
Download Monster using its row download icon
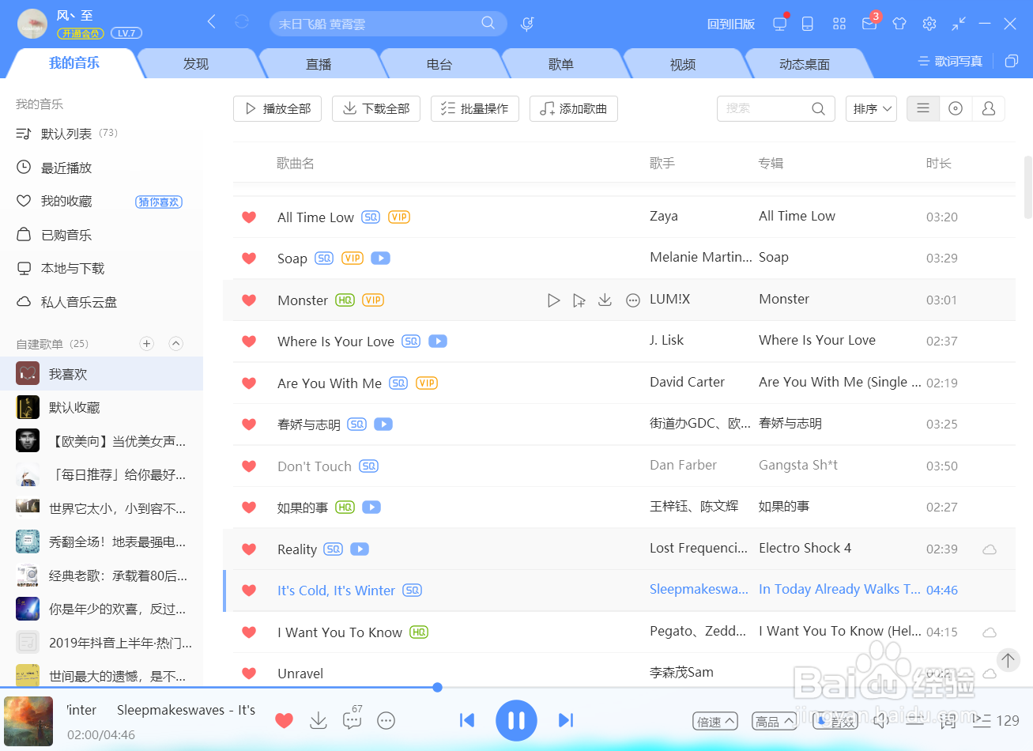pyautogui.click(x=605, y=300)
